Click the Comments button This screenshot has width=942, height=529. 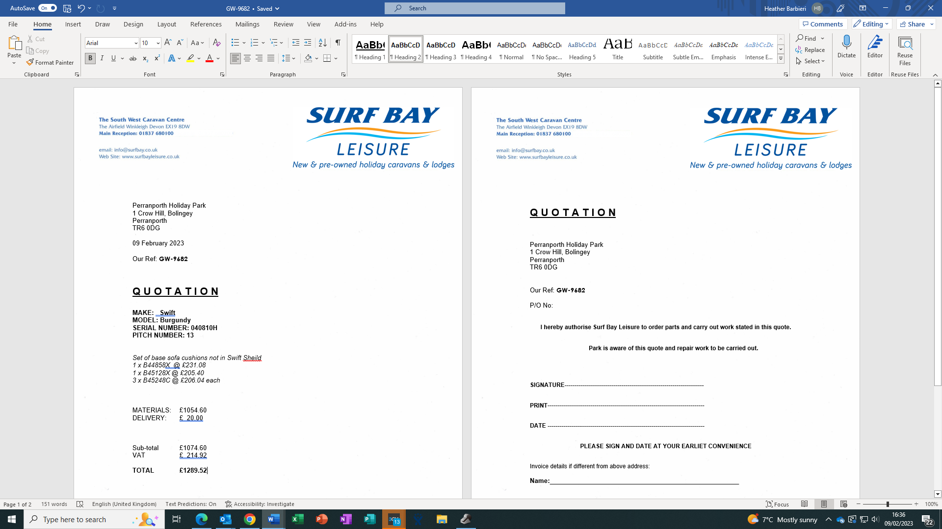pos(822,24)
